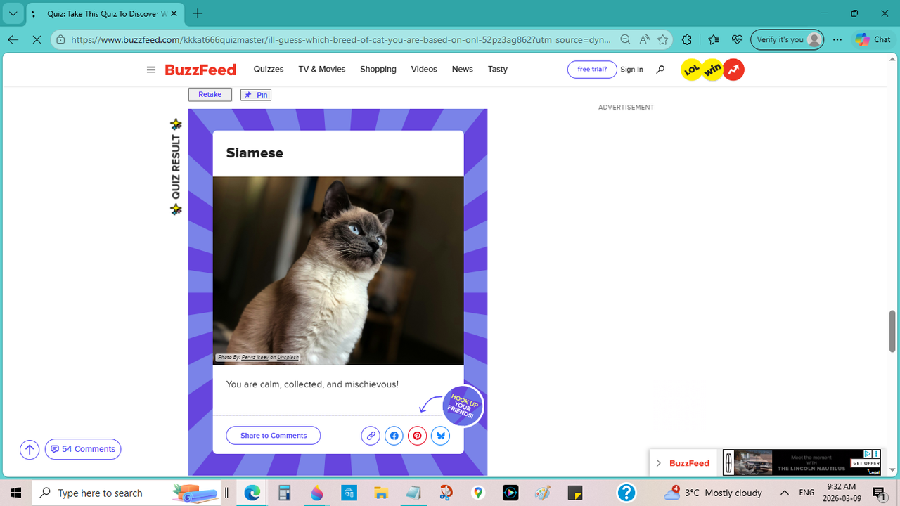Go to the Shopping section
Viewport: 900px width, 506px height.
click(x=378, y=69)
